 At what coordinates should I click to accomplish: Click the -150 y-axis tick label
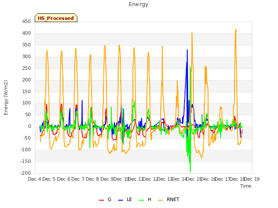point(26,162)
